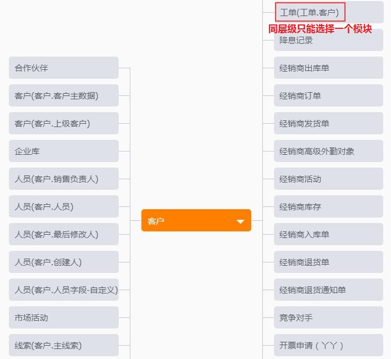Select the 经销商退货通知单 module
Viewport: 391px width, 359px height.
(x=329, y=290)
